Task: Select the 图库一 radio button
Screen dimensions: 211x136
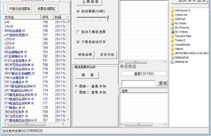Action: point(76,86)
